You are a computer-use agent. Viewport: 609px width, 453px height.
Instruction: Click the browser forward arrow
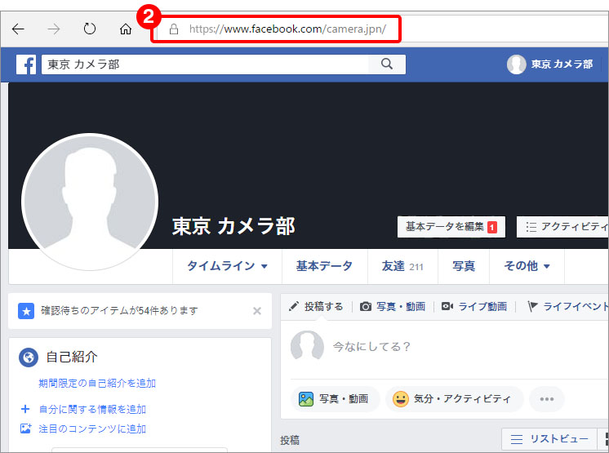(x=54, y=29)
